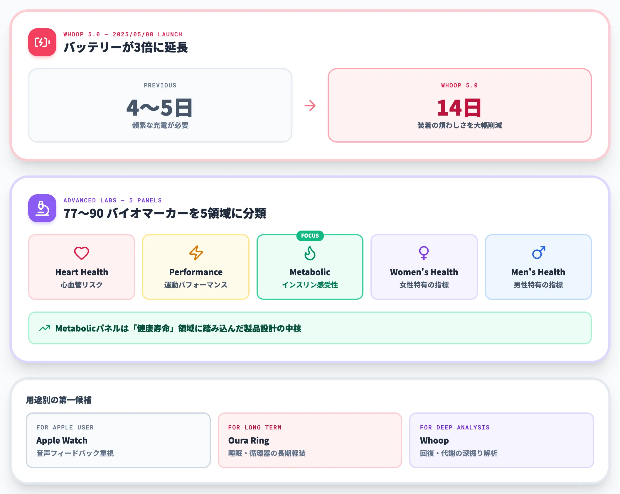The image size is (620, 494).
Task: Click the male symbol icon
Action: pyautogui.click(x=538, y=253)
